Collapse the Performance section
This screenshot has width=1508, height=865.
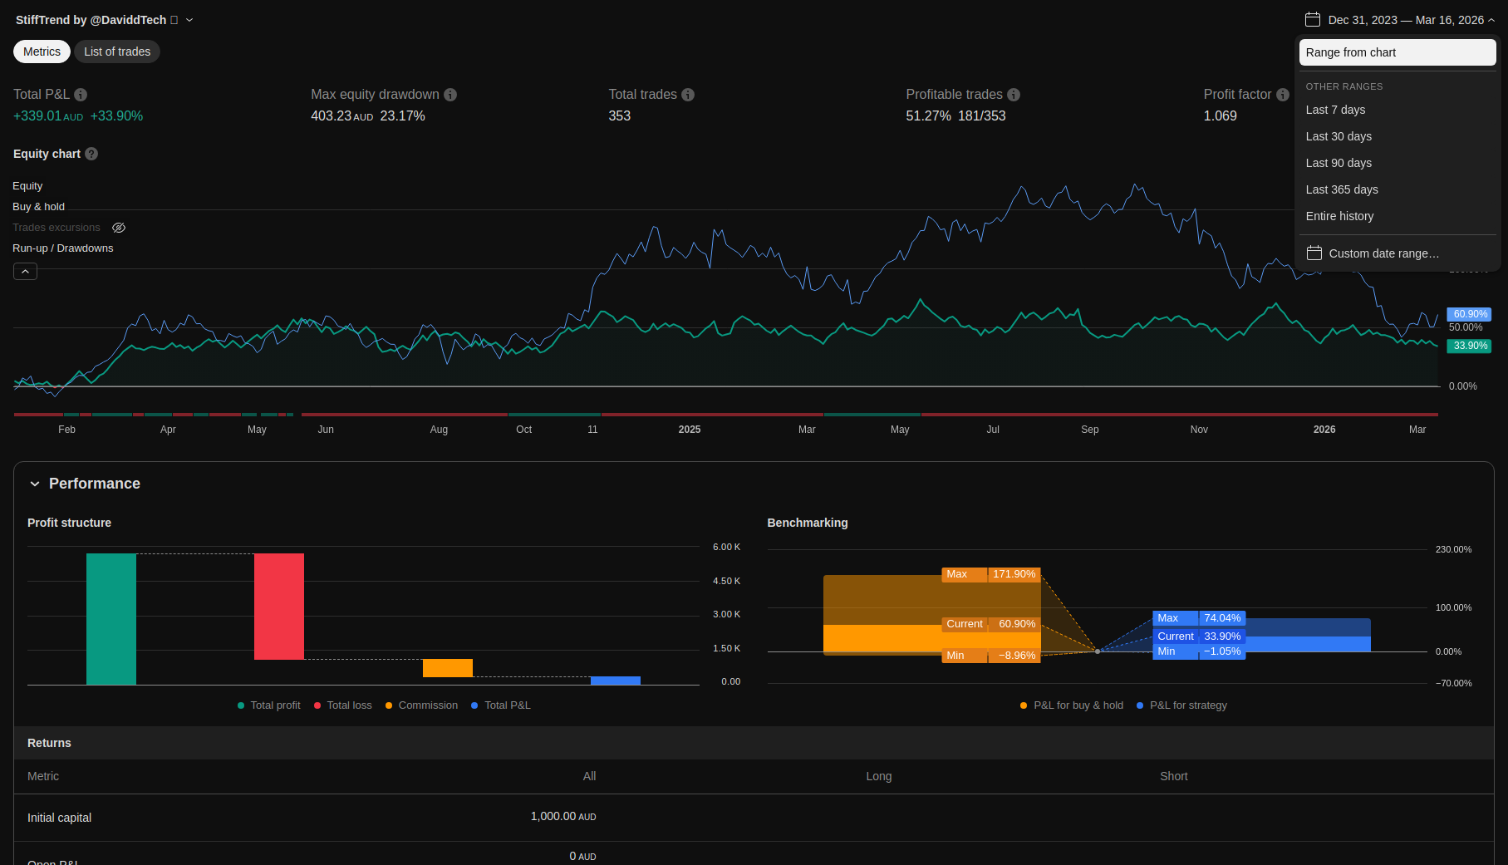pyautogui.click(x=35, y=484)
